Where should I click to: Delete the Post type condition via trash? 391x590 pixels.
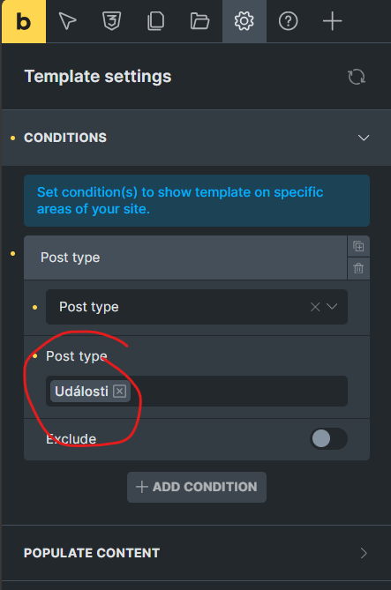pyautogui.click(x=358, y=269)
